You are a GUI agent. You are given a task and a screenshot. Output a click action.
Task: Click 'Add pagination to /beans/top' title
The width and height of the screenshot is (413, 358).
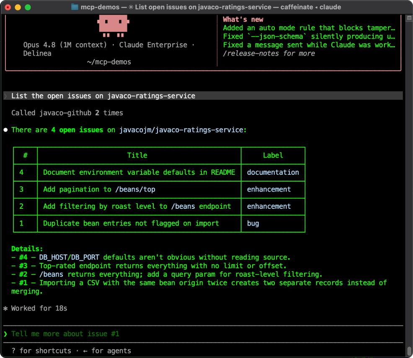coord(99,189)
